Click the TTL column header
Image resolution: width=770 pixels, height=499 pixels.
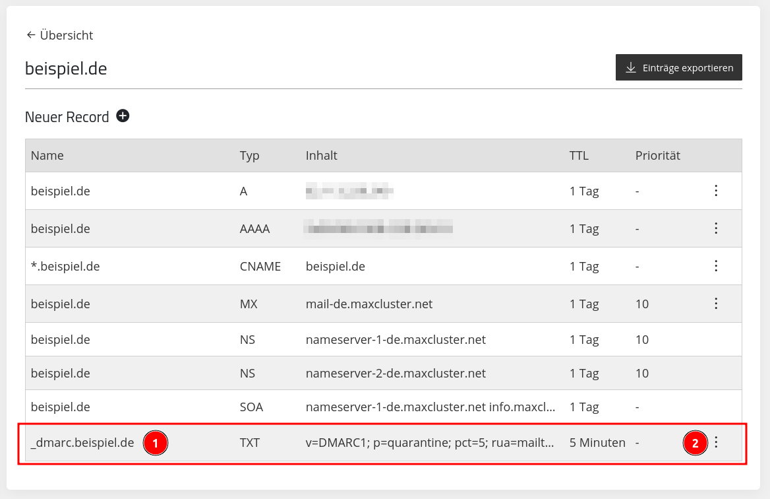[x=579, y=155]
